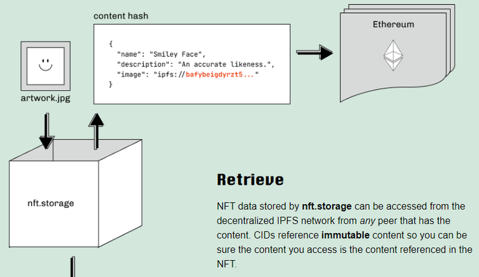Click the italic word "any"
Image resolution: width=479 pixels, height=277 pixels.
pos(366,221)
